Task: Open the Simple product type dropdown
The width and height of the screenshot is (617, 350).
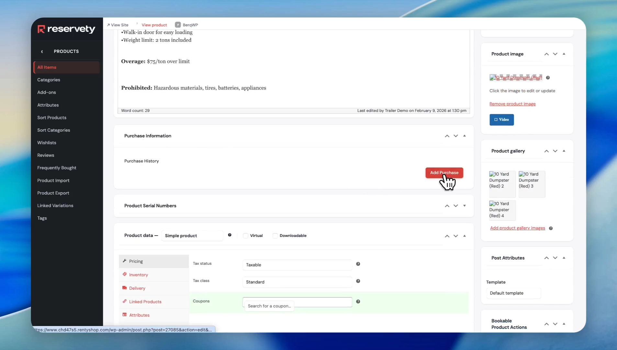Action: pyautogui.click(x=192, y=236)
